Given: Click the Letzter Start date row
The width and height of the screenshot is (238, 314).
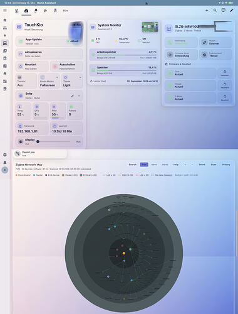Looking at the screenshot, I should pos(124,81).
